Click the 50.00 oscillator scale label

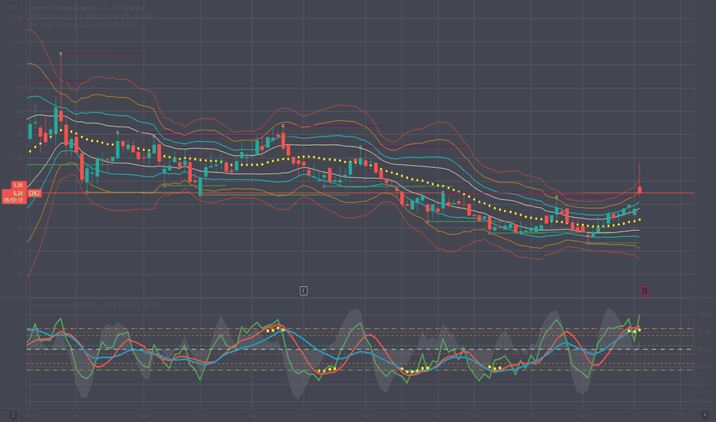coord(704,349)
